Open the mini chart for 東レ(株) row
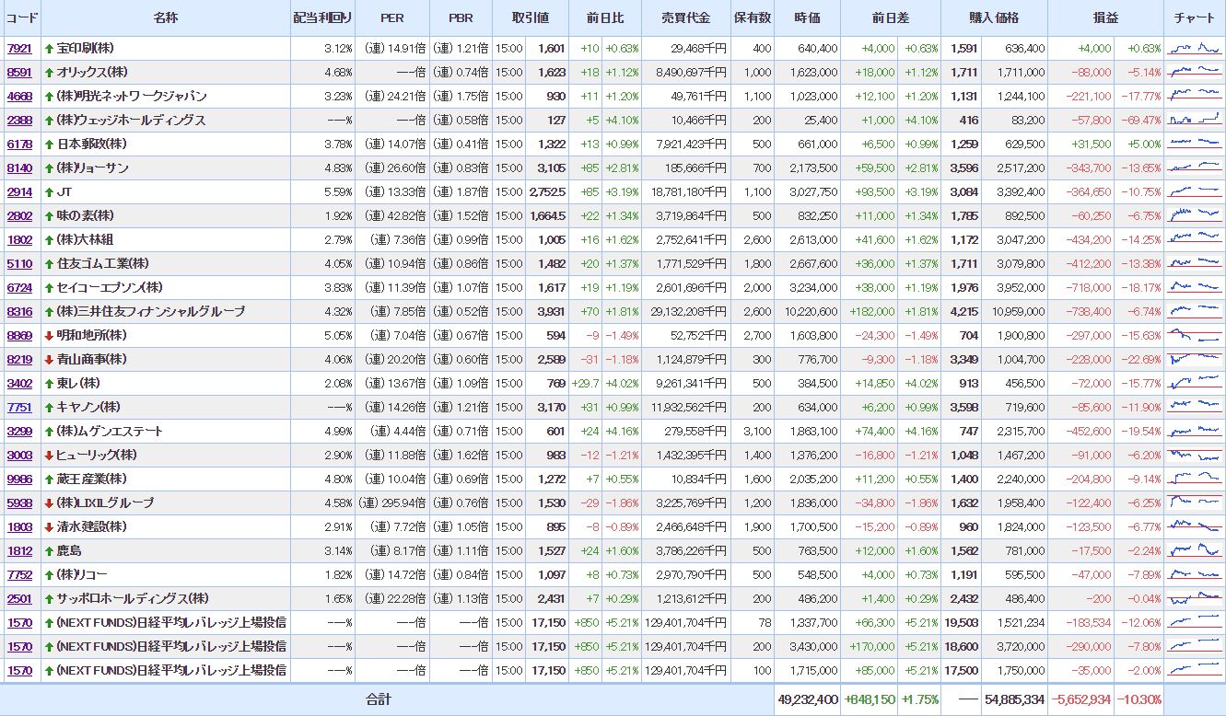Viewport: 1226px width, 716px height. coord(1194,383)
